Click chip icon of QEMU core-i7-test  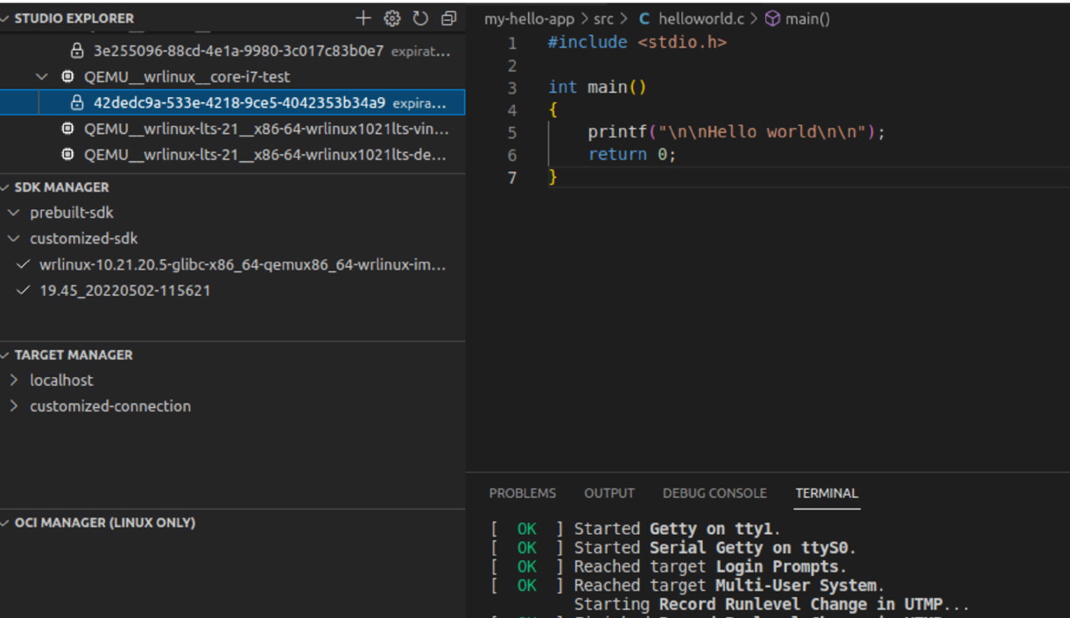(x=67, y=77)
